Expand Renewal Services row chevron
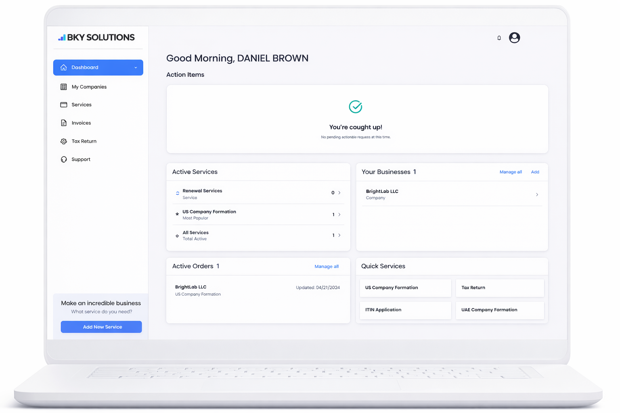Image resolution: width=620 pixels, height=413 pixels. pos(339,193)
